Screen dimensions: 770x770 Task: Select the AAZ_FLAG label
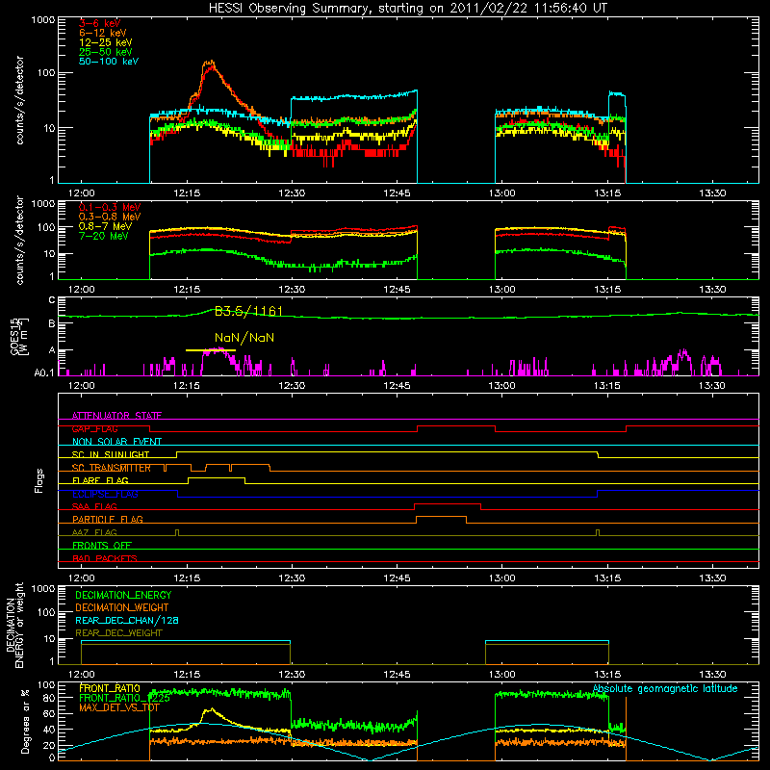(94, 533)
